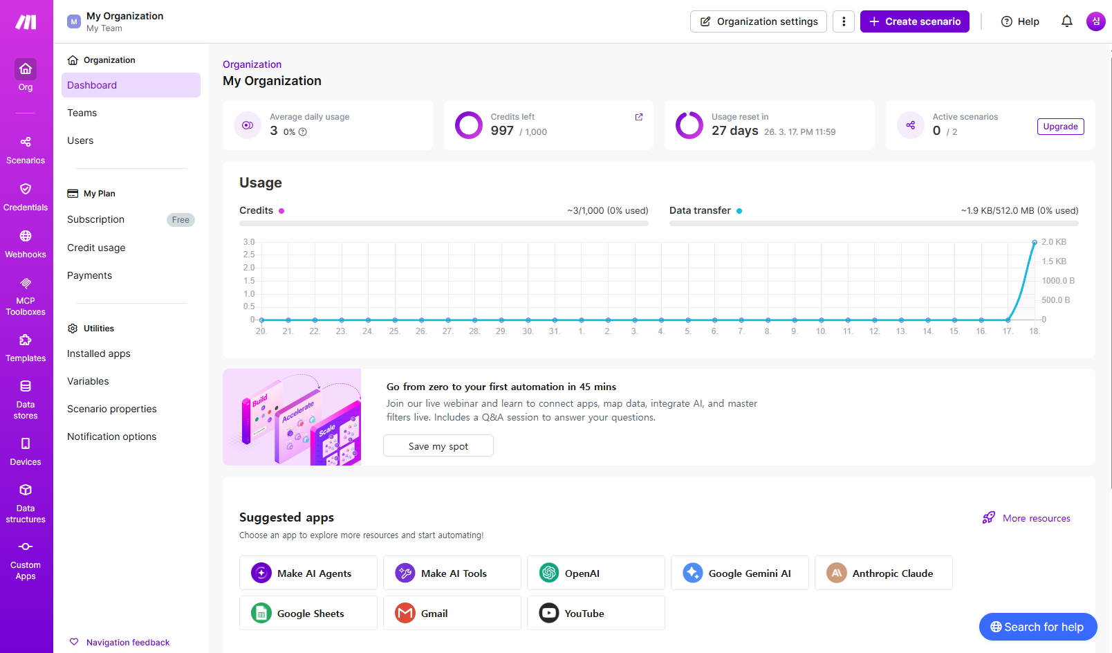Open the Anthropic Claude suggested app
Screen dimensions: 1112x653
(x=883, y=573)
